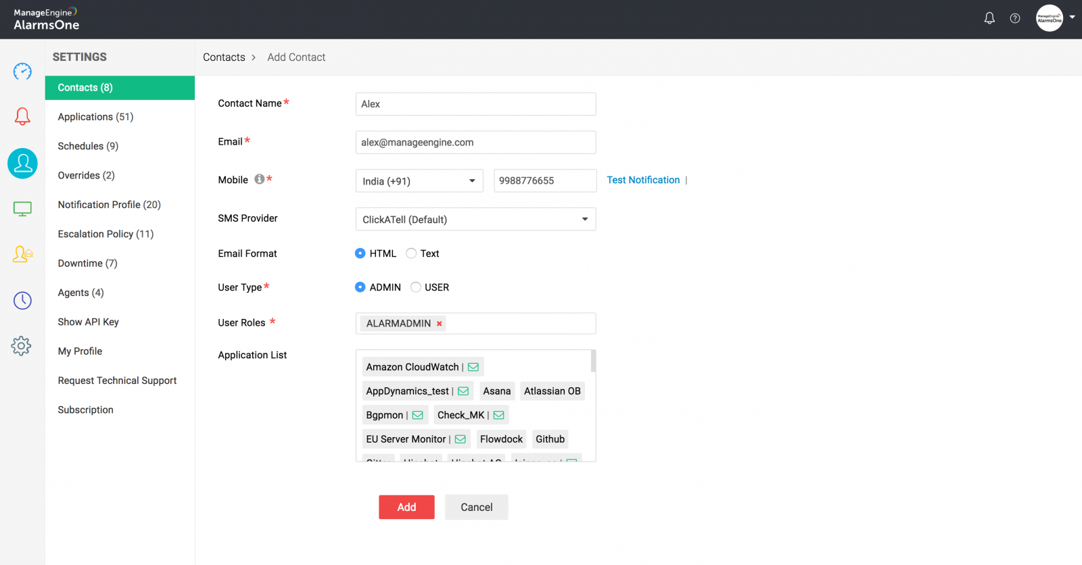Click the Add button
This screenshot has width=1082, height=565.
[x=406, y=508]
